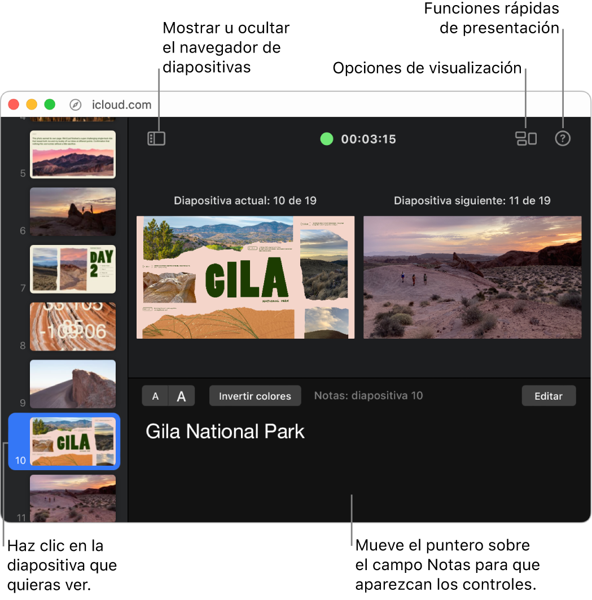Open the slide navigator panel icon
Viewport: 592px width, 600px height.
(156, 139)
